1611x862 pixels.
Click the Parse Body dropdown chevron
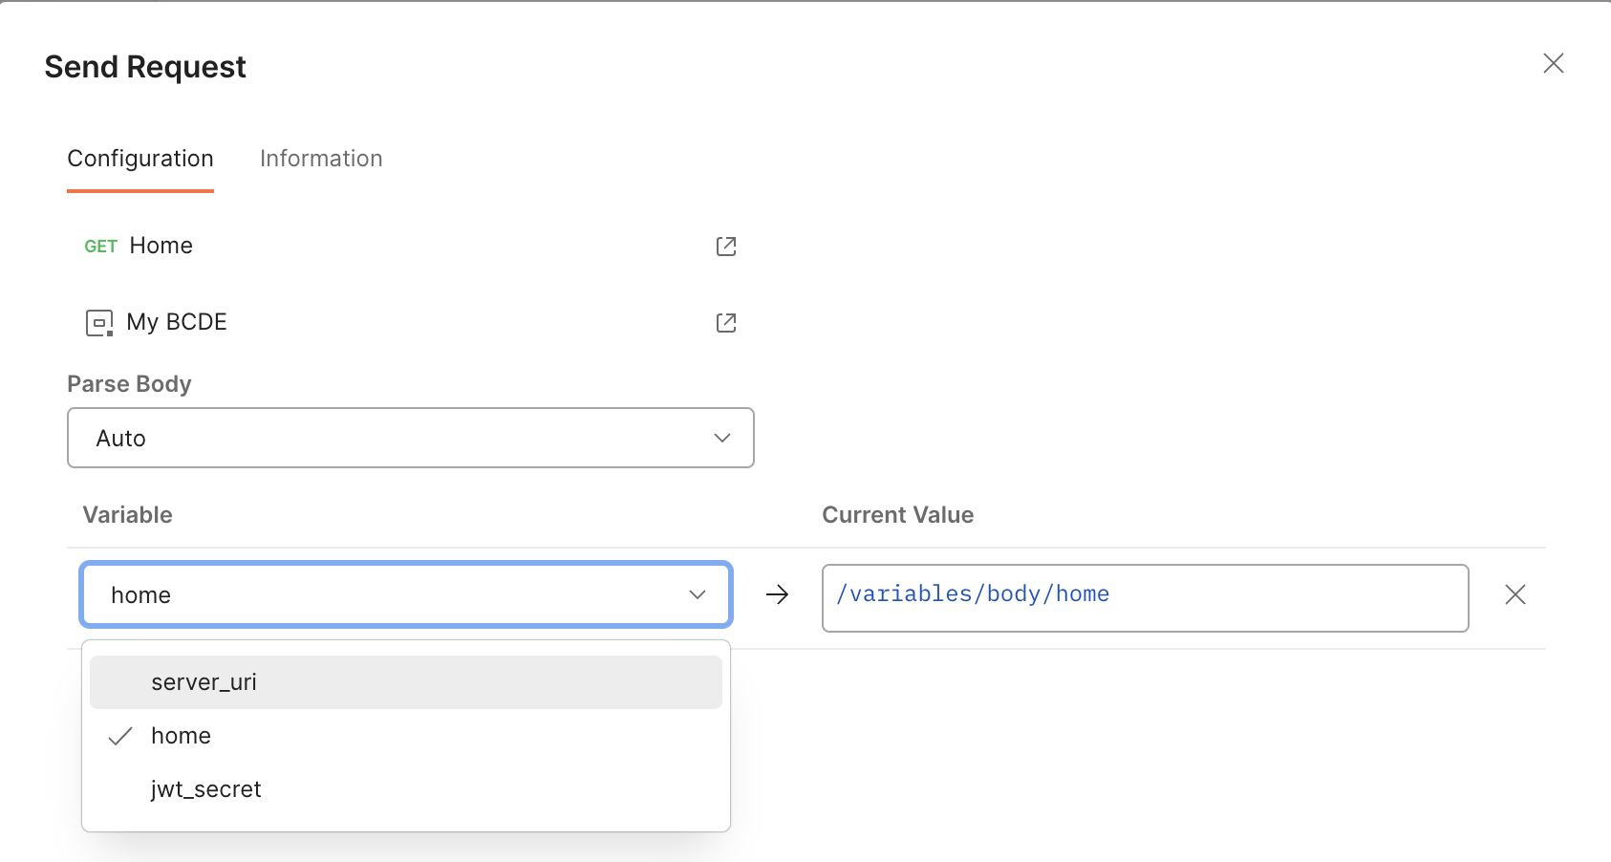pos(722,438)
